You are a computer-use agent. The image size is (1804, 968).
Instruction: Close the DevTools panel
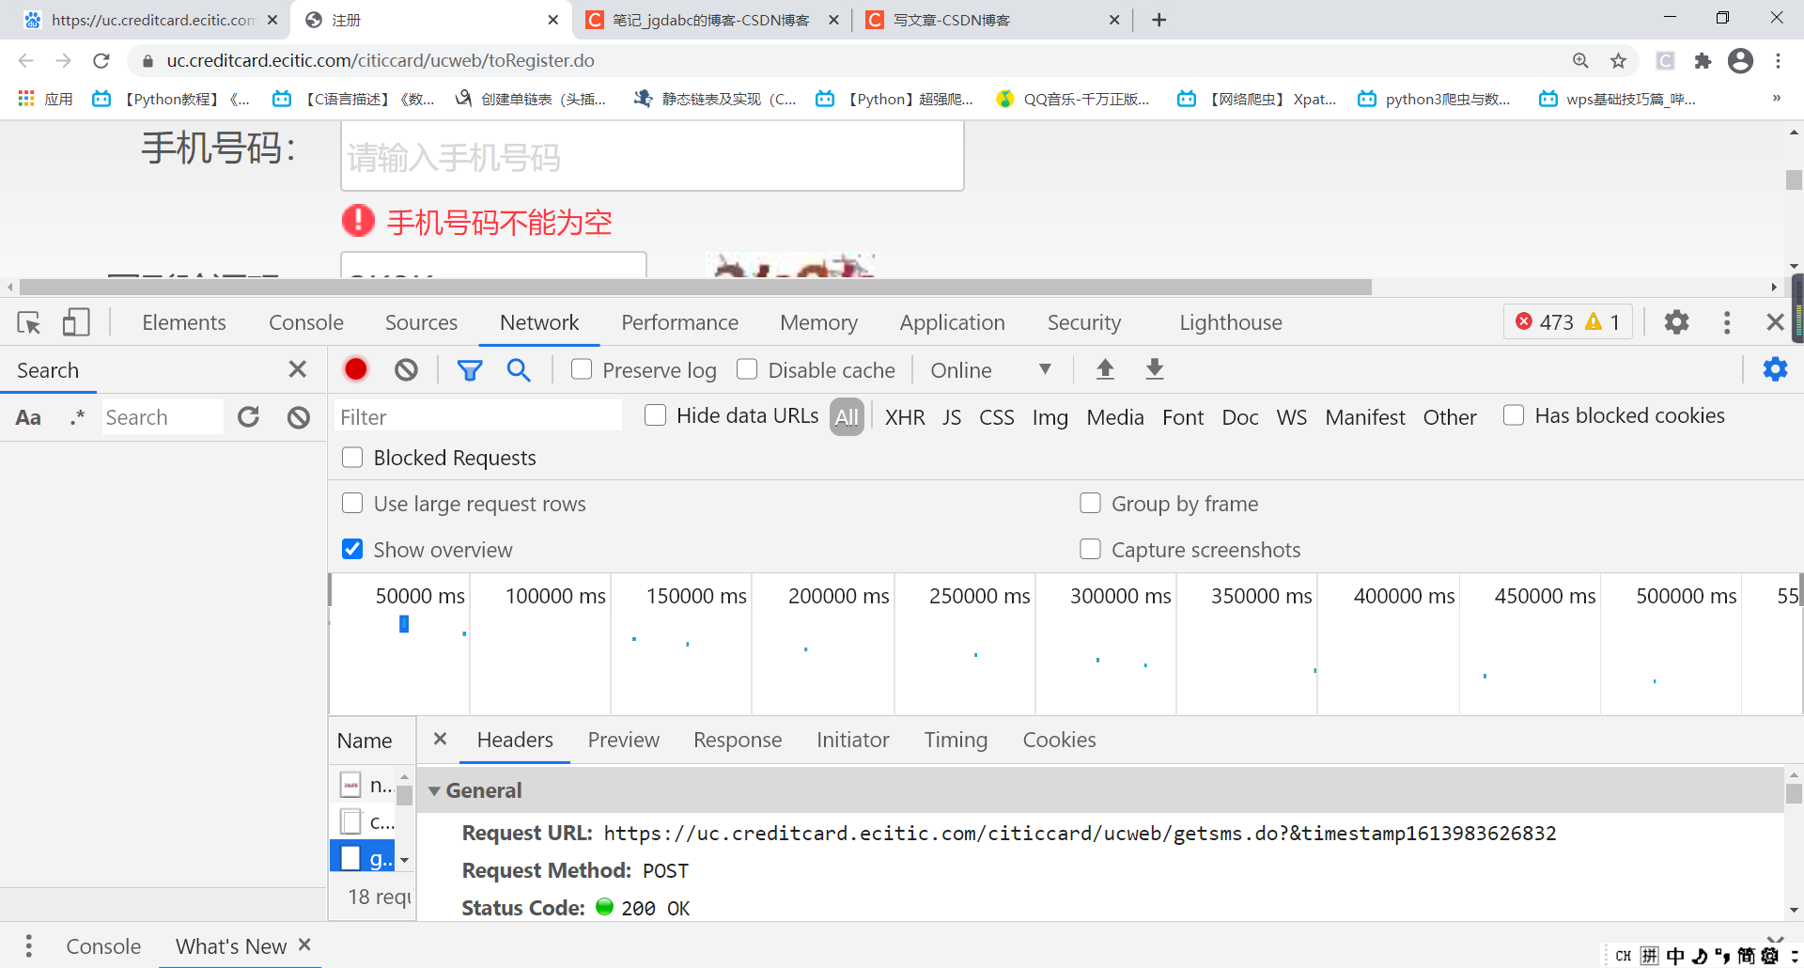pyautogui.click(x=1775, y=322)
